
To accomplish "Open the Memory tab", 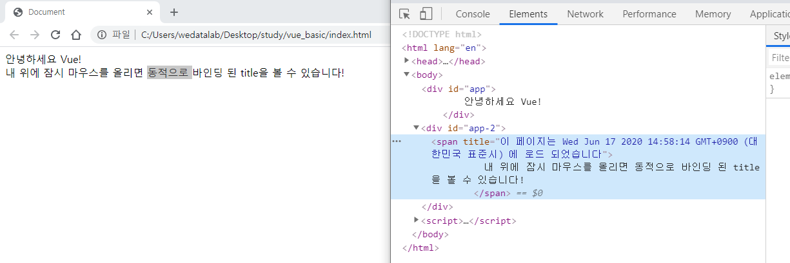I will 713,14.
